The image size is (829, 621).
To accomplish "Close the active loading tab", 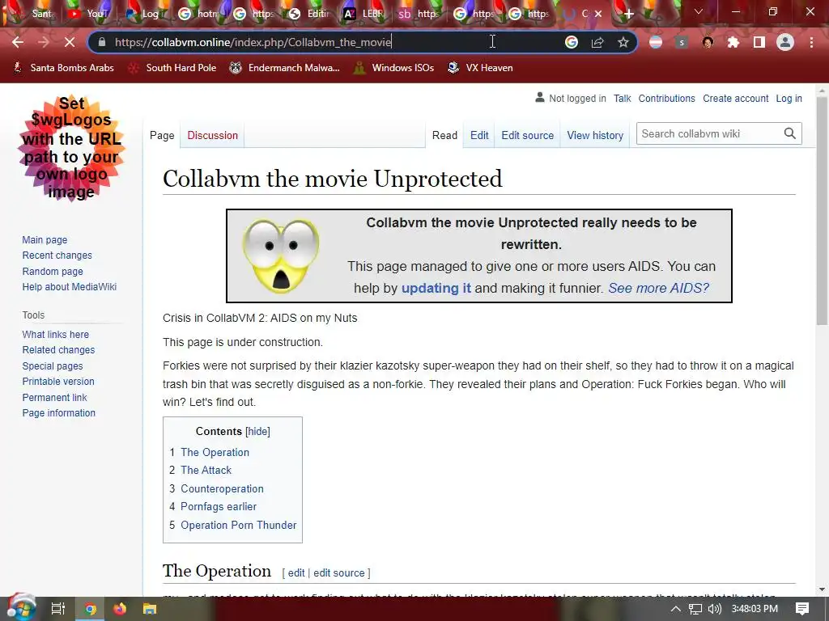I will coord(598,14).
